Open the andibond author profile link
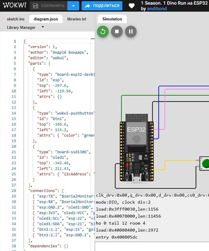The width and height of the screenshot is (209, 251). pyautogui.click(x=157, y=9)
